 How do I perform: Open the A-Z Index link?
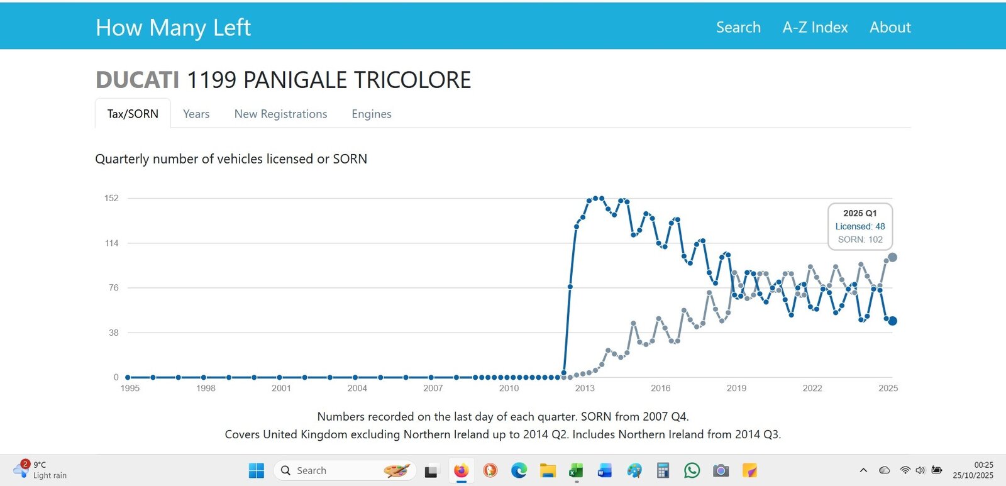click(x=815, y=28)
